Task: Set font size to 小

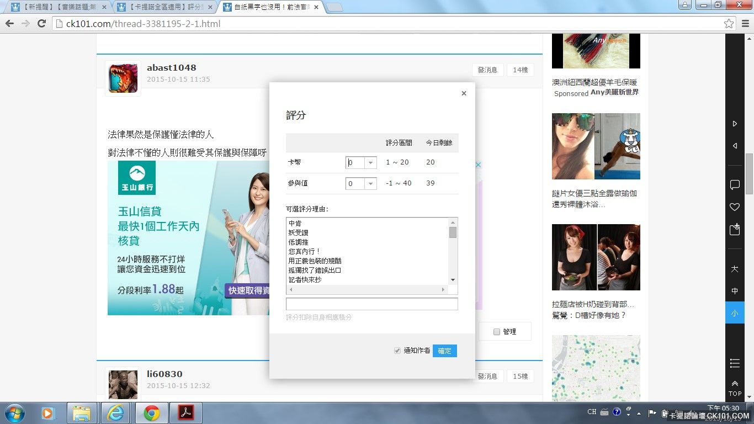Action: (735, 312)
